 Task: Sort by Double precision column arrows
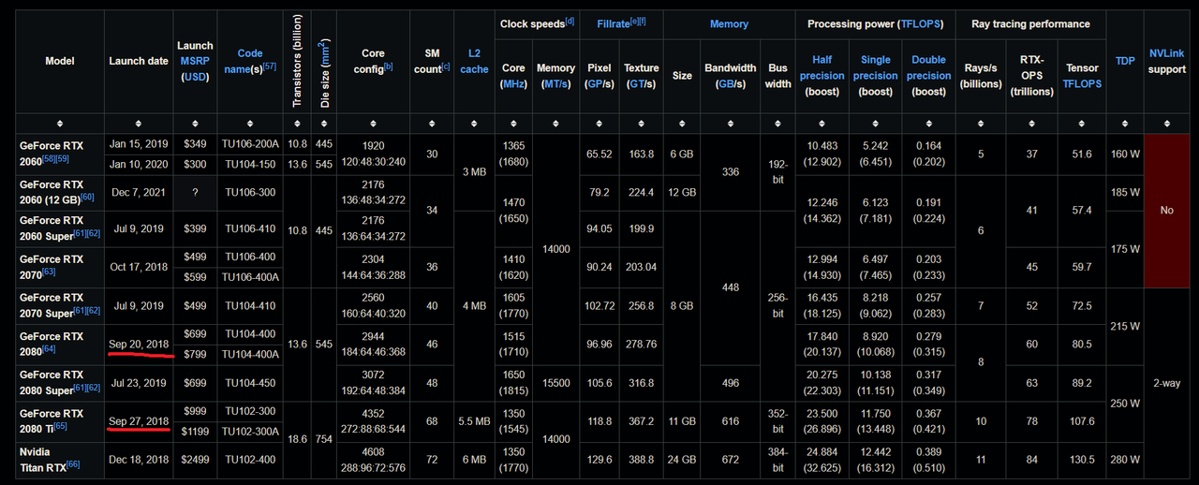(x=928, y=124)
